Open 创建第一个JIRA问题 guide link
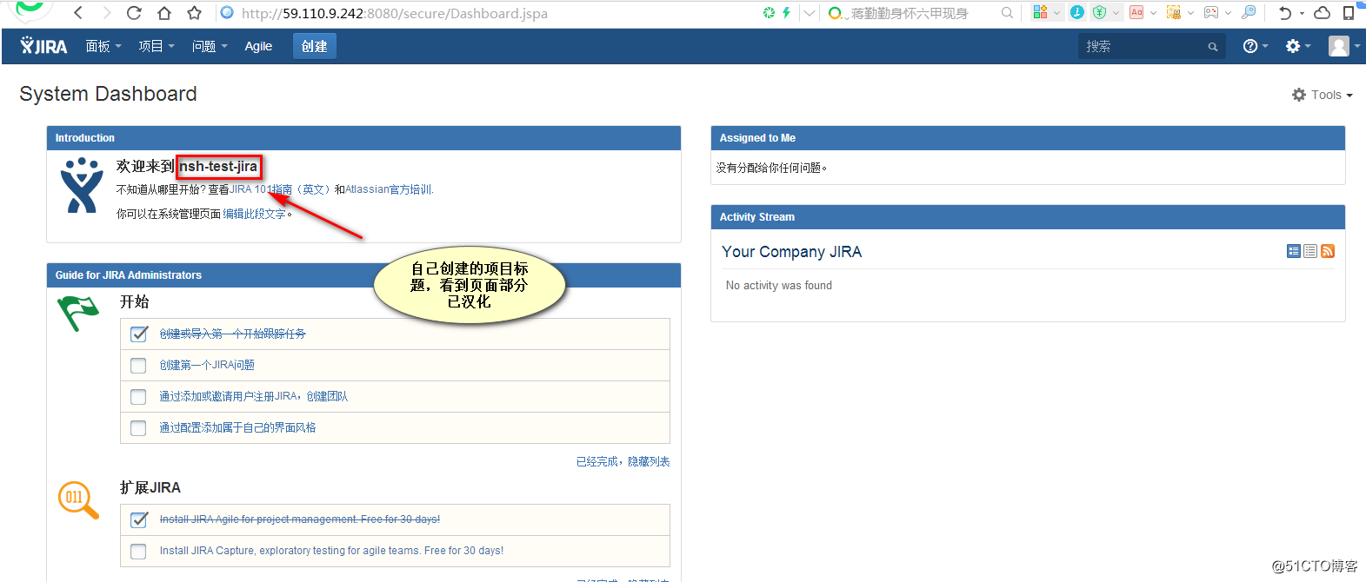The image size is (1366, 582). click(207, 365)
